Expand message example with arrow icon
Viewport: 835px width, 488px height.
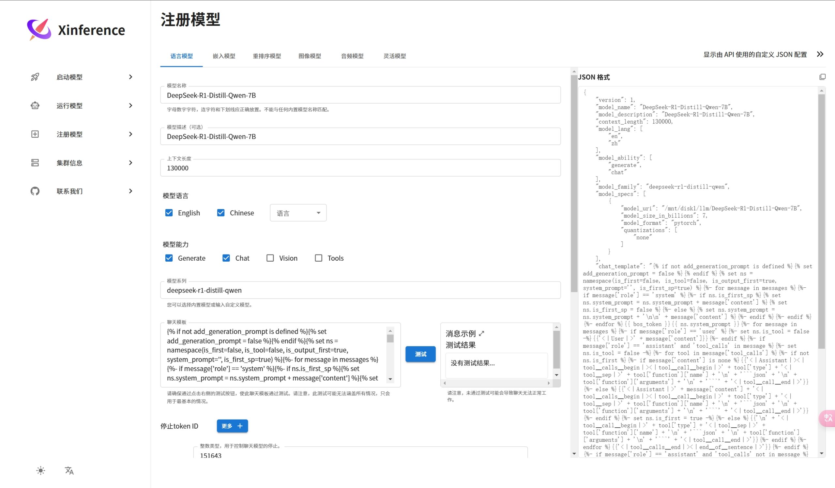(x=481, y=333)
